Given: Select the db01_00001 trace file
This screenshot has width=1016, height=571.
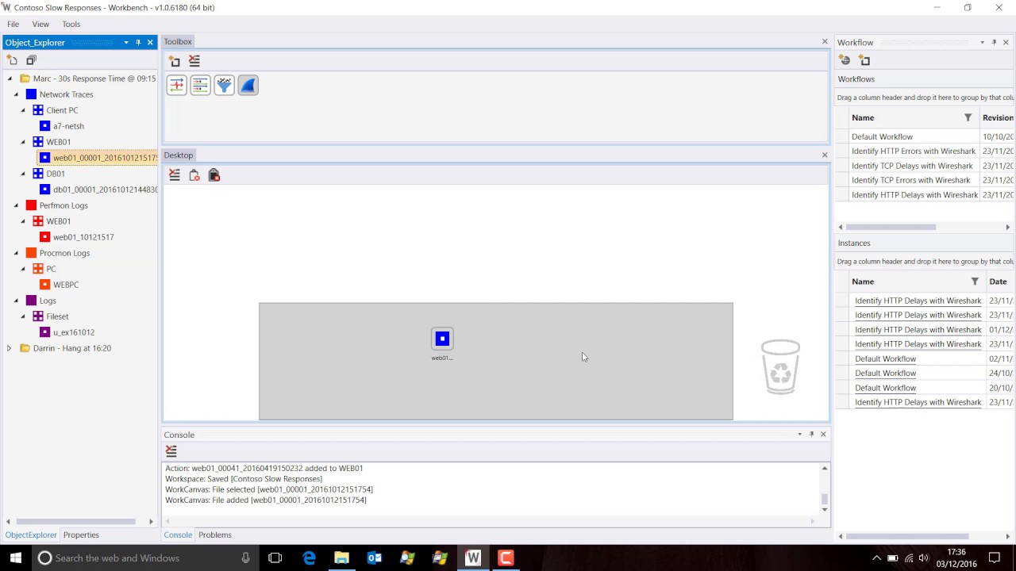Looking at the screenshot, I should tap(105, 190).
